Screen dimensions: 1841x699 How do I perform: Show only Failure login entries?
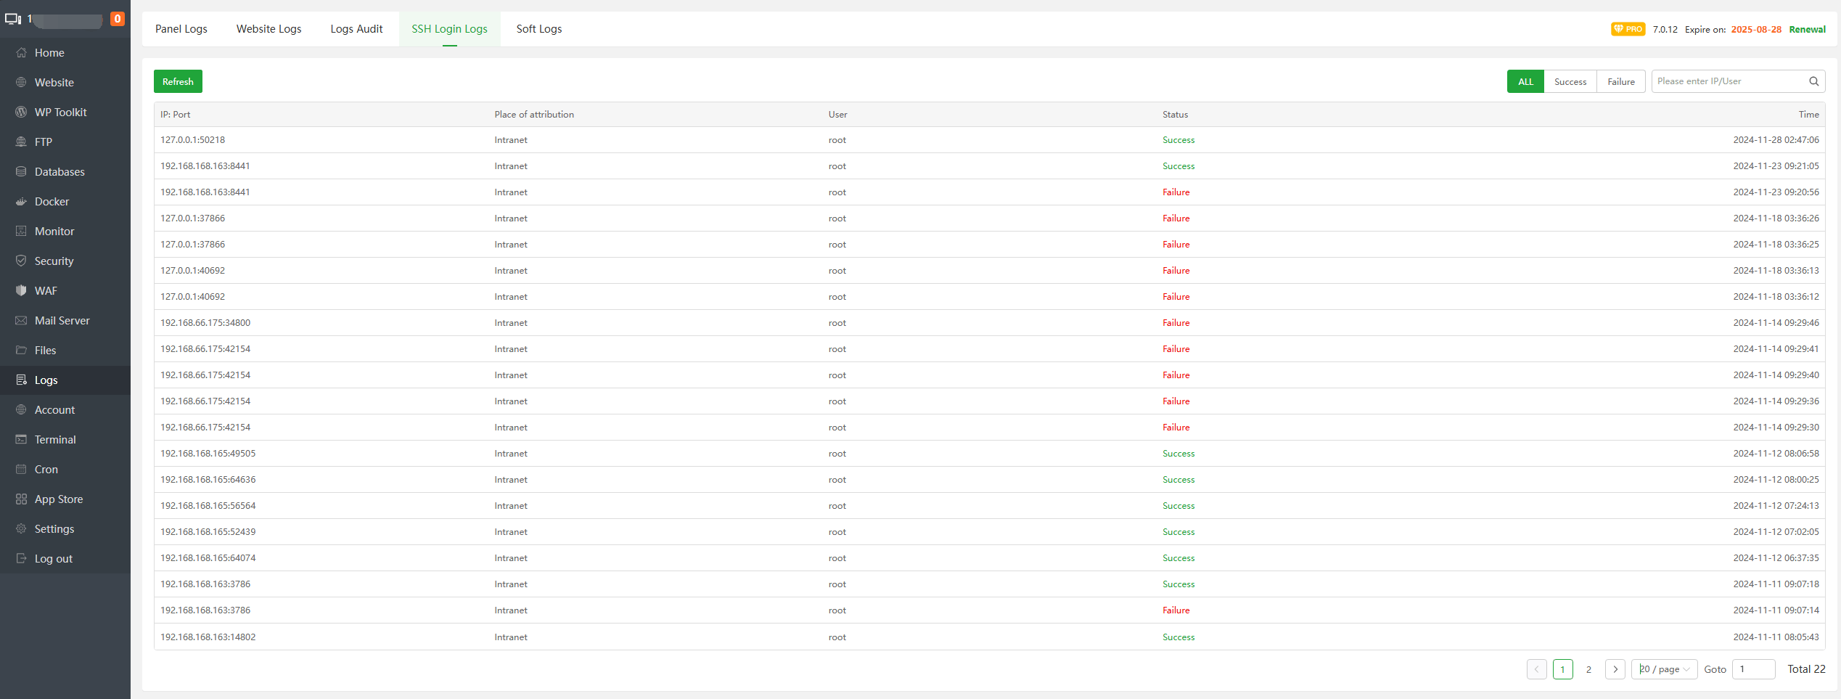tap(1620, 82)
